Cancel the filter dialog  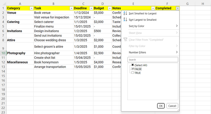click(172, 106)
